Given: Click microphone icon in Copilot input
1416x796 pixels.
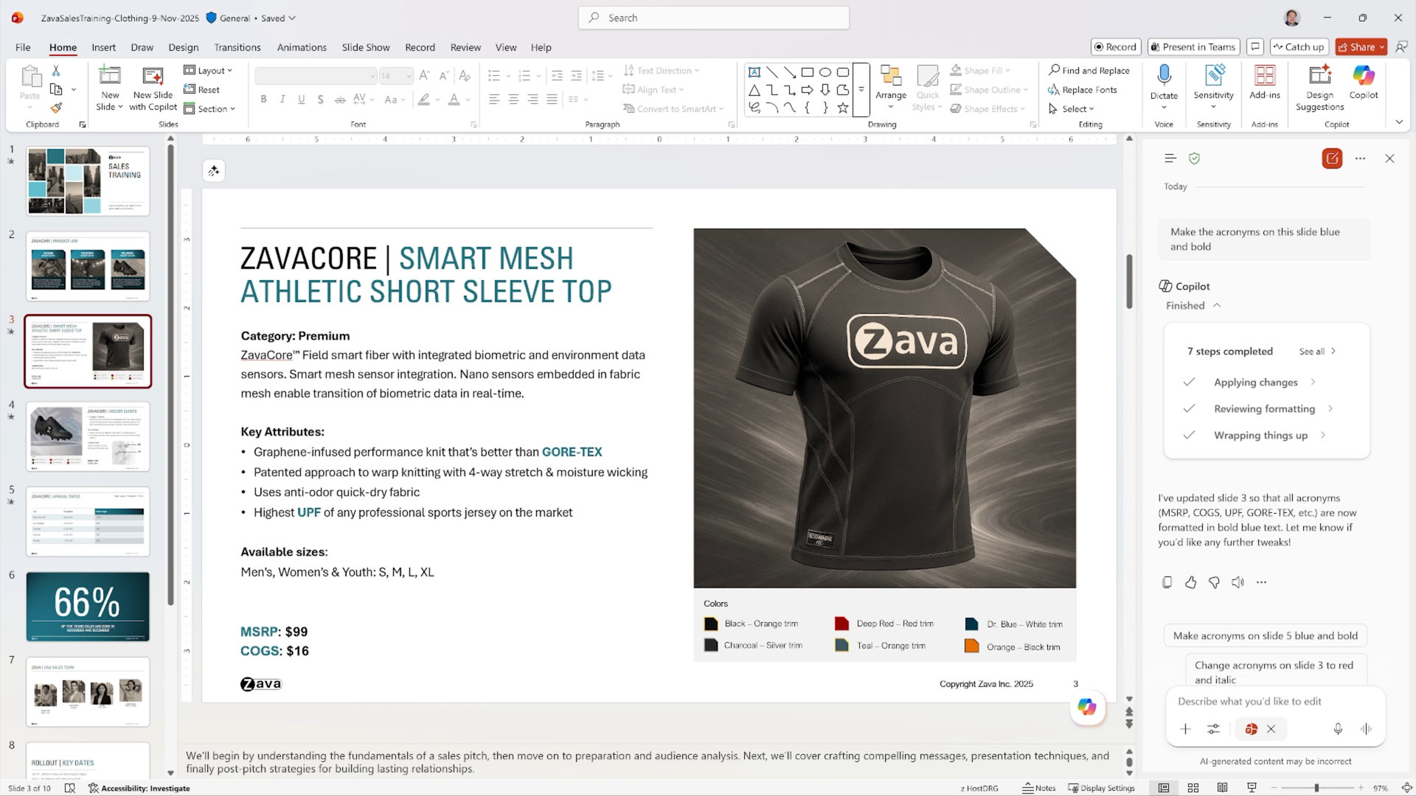Looking at the screenshot, I should pyautogui.click(x=1338, y=729).
